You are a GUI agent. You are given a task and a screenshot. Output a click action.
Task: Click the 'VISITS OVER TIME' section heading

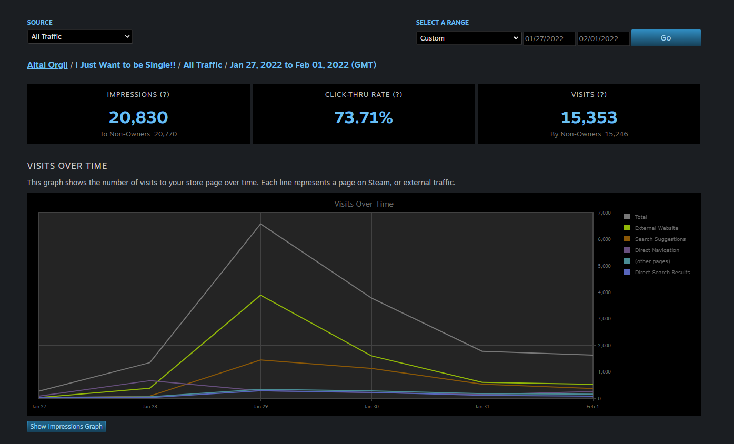pyautogui.click(x=67, y=166)
